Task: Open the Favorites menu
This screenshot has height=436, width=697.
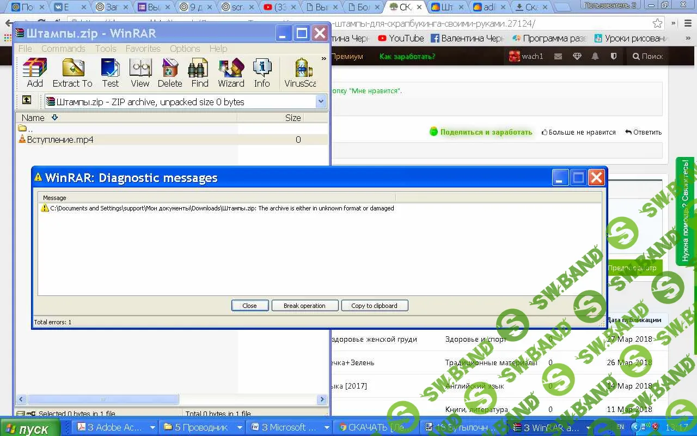Action: point(143,49)
